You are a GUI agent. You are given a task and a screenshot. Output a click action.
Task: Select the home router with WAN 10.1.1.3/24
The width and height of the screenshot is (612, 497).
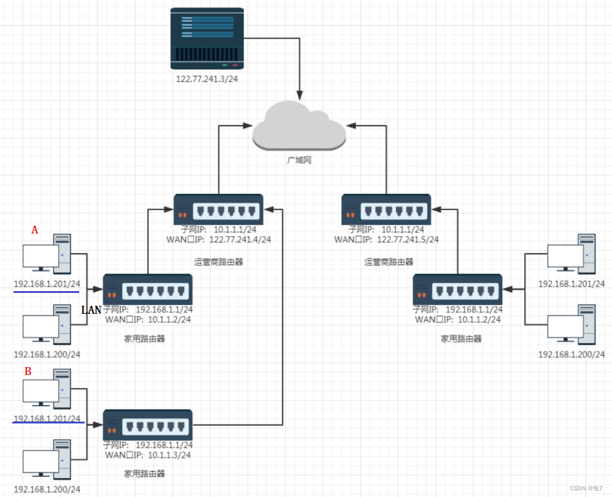(147, 425)
